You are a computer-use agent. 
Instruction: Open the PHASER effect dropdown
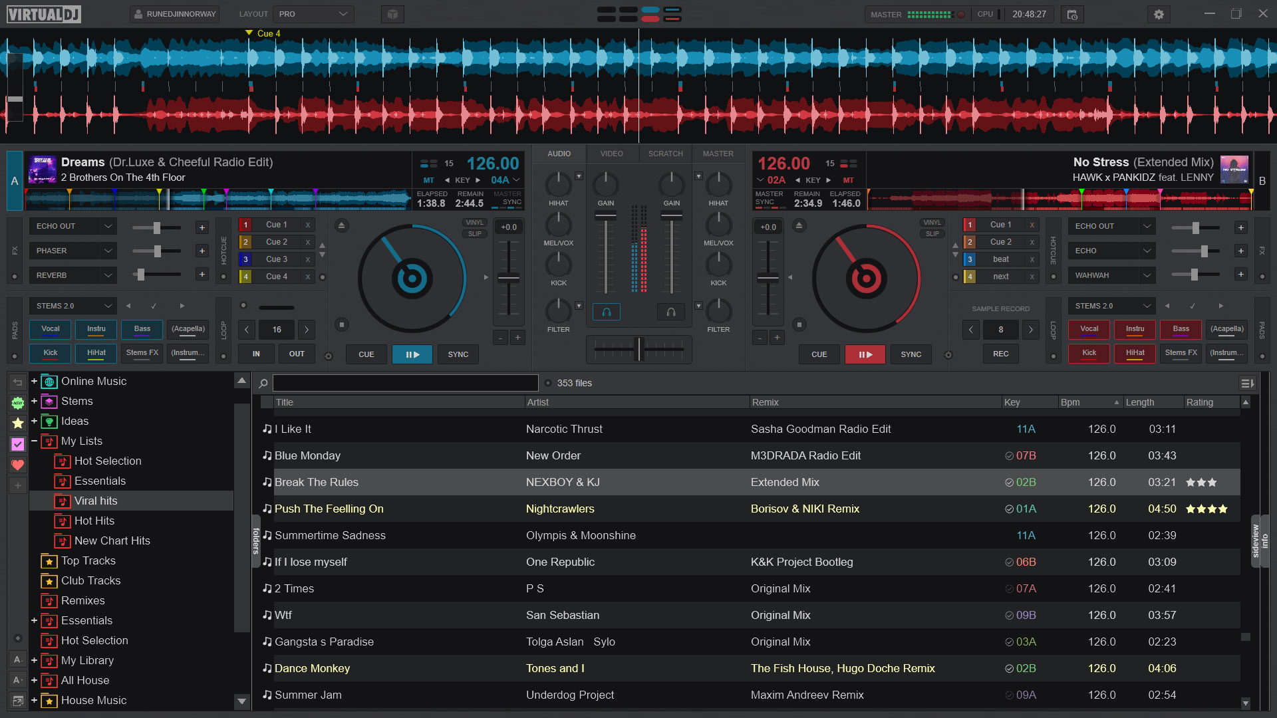click(108, 251)
